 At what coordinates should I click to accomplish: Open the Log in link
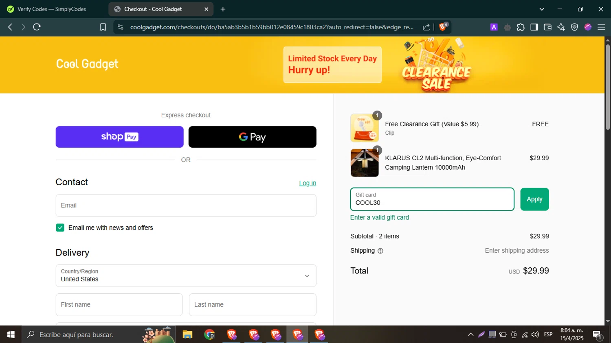coord(308,183)
